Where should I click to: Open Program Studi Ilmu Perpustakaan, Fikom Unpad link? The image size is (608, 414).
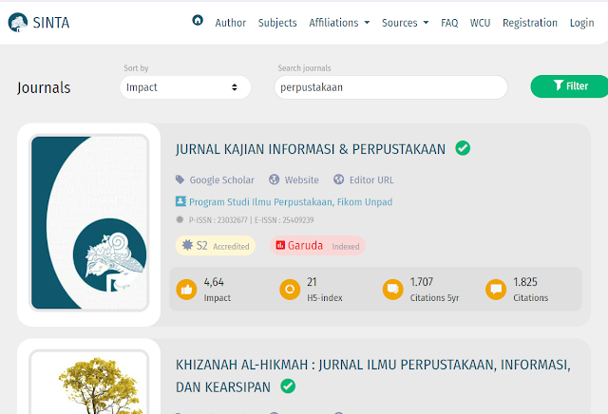291,202
